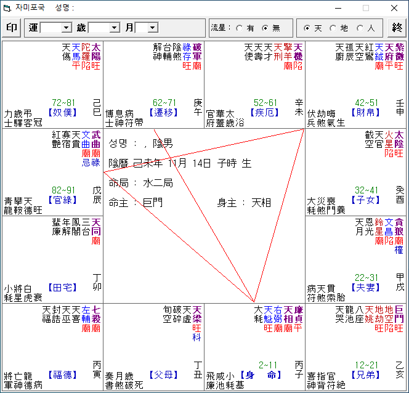This screenshot has height=393, width=409.
Task: Click the 天同 star in 丁卯 palace
Action: [x=96, y=227]
